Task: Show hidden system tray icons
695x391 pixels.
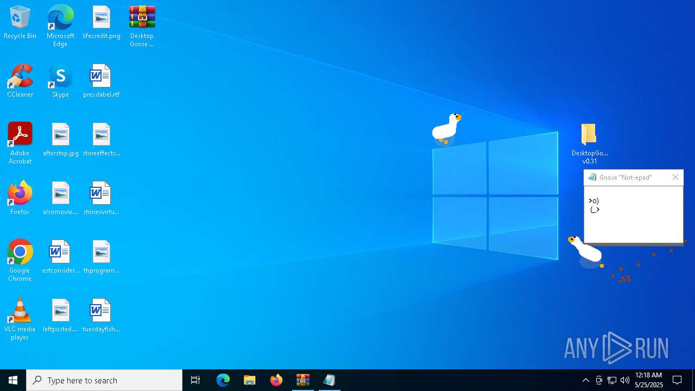Action: coord(585,380)
